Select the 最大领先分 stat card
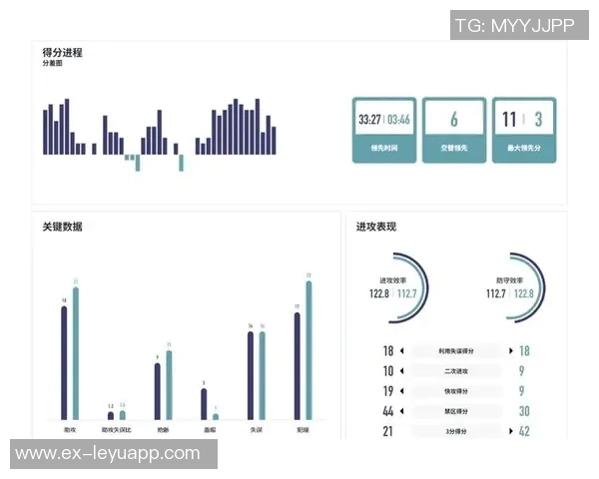The image size is (599, 479). [x=523, y=130]
